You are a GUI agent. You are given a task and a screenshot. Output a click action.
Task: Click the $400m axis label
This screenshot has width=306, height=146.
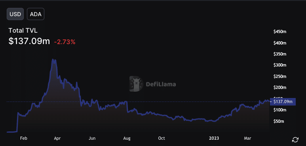(x=280, y=43)
